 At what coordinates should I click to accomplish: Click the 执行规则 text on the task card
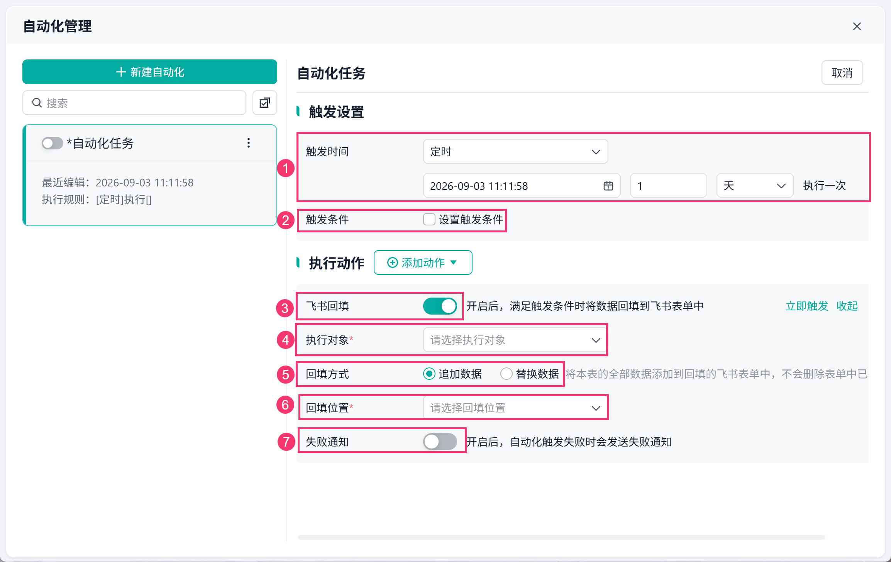click(x=97, y=200)
